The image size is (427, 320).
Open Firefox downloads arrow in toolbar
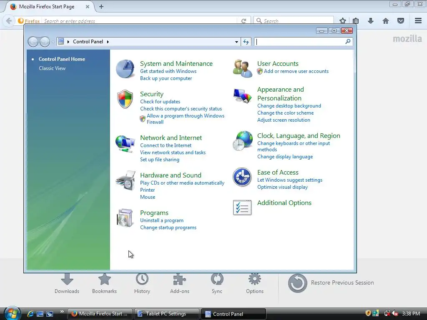[x=371, y=21]
